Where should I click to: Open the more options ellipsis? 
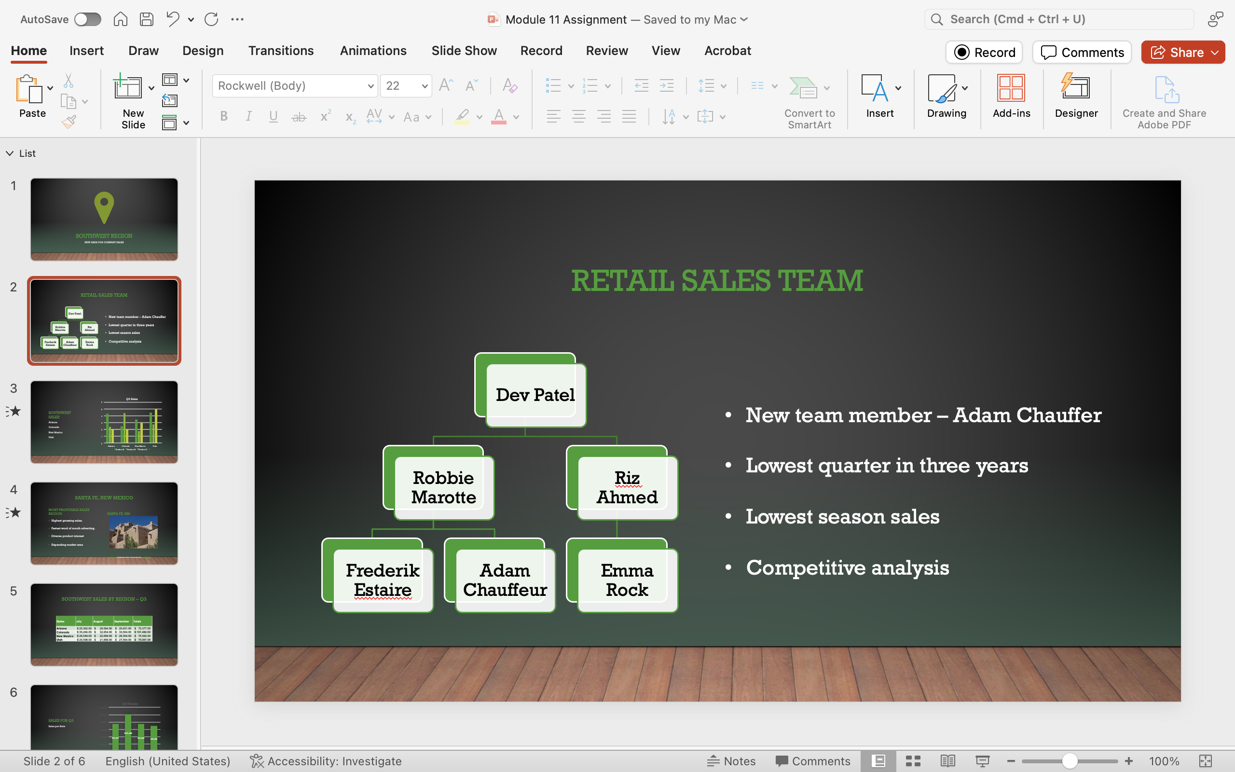pos(237,19)
